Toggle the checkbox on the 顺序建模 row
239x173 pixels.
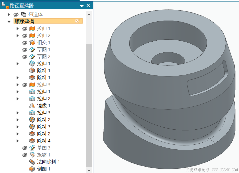[78, 21]
